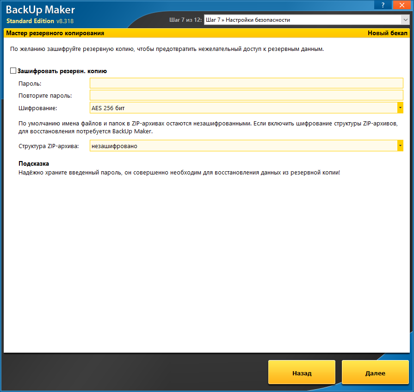The image size is (414, 392).
Task: Expand the Структура ZIP-архива dropdown
Action: click(x=247, y=146)
